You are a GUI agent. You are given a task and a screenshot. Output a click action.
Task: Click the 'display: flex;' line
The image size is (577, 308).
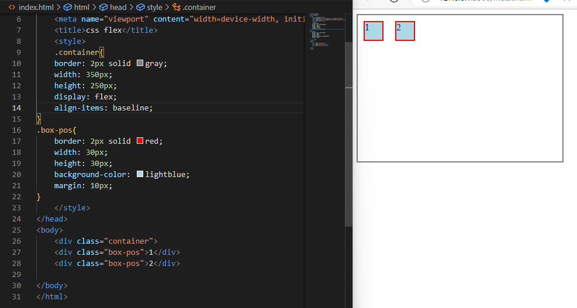pos(85,97)
